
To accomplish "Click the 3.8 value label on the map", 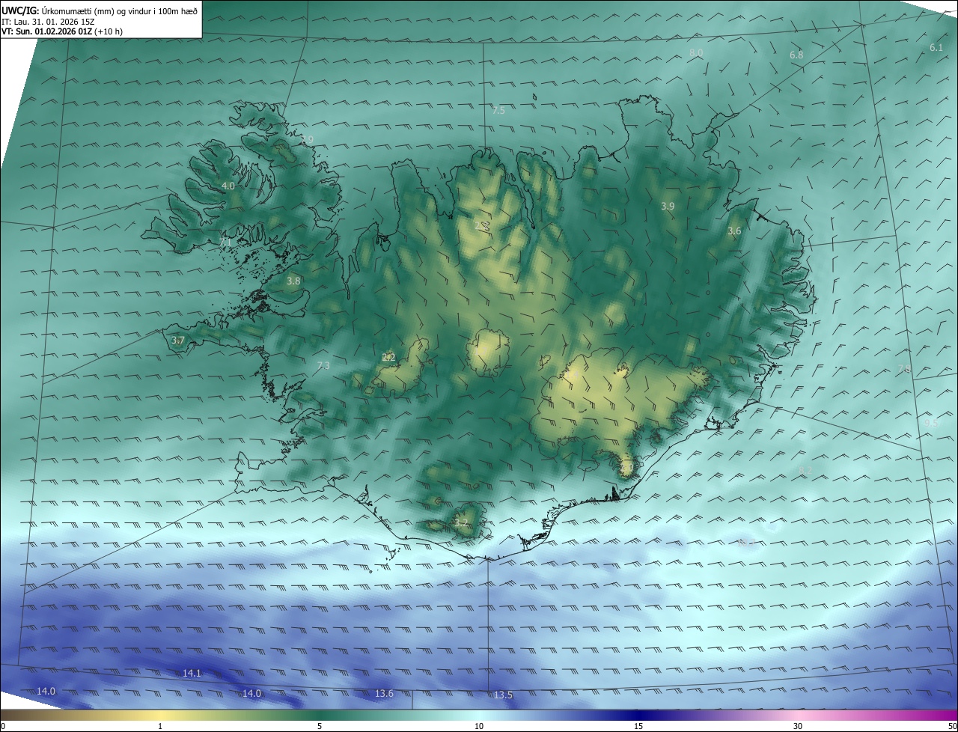I will pos(293,281).
